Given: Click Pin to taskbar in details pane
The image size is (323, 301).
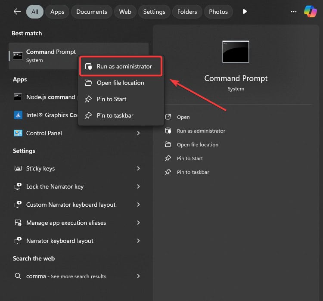Looking at the screenshot, I should (193, 172).
